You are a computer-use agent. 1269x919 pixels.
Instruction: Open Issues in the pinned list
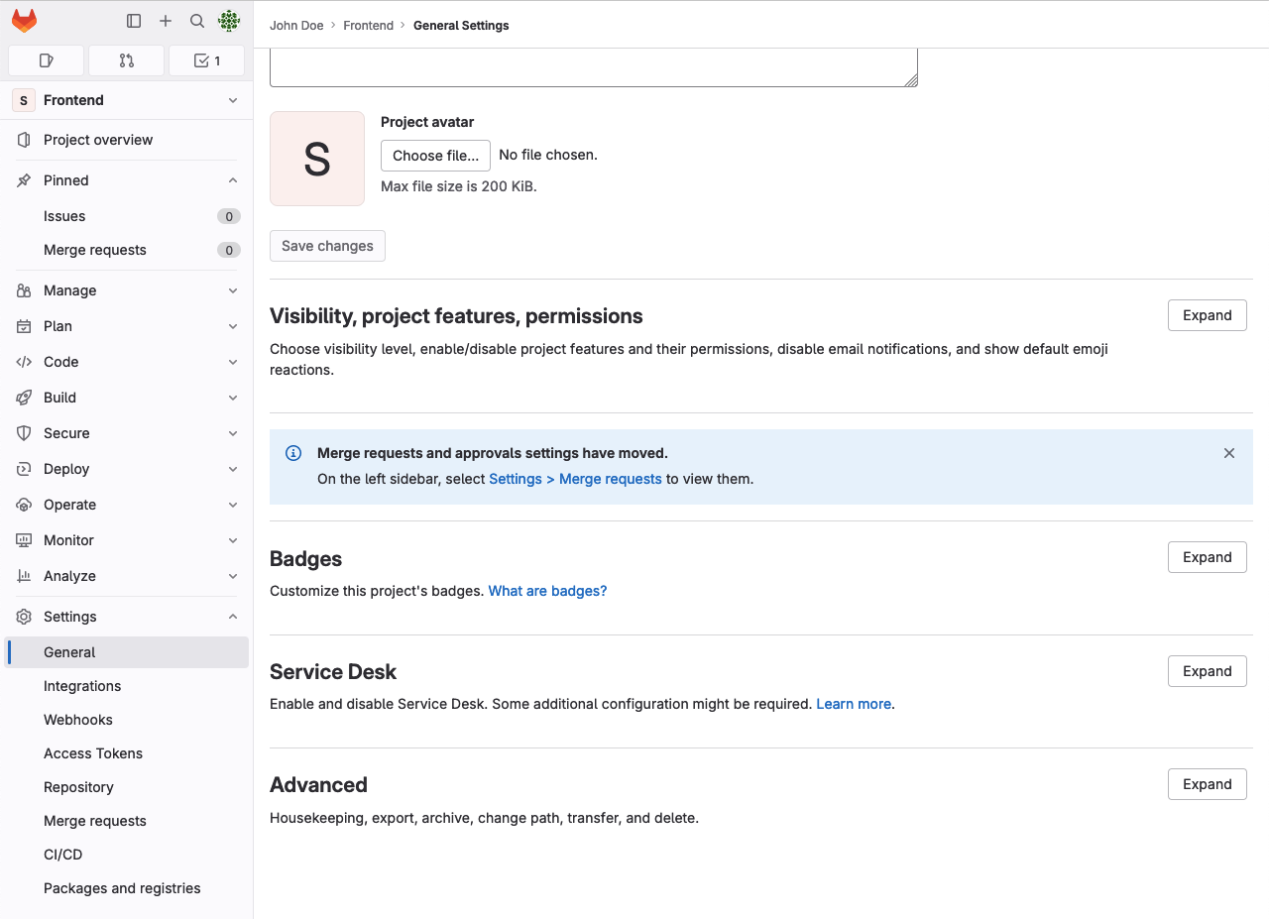pos(126,216)
